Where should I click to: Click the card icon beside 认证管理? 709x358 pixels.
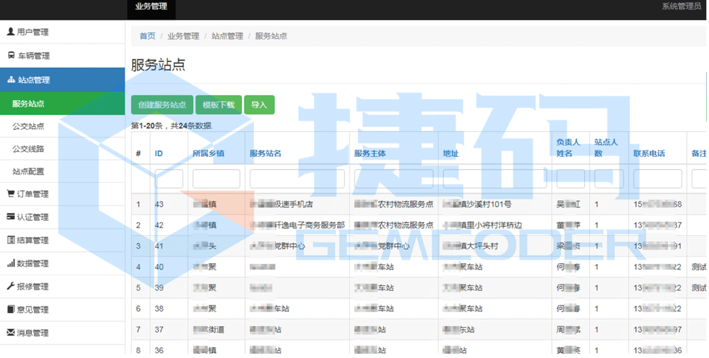coord(11,216)
